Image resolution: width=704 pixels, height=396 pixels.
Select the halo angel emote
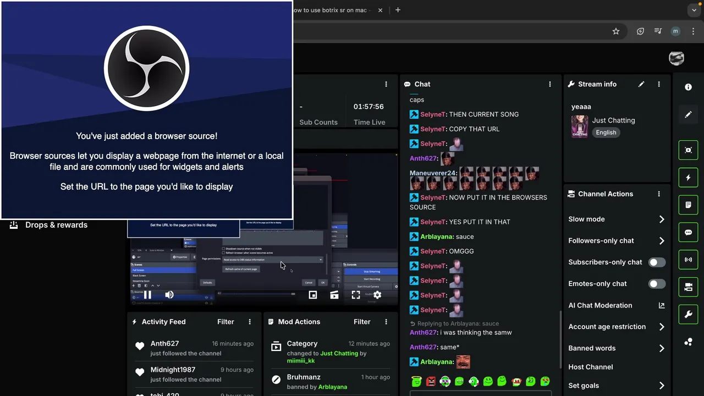coord(416,381)
